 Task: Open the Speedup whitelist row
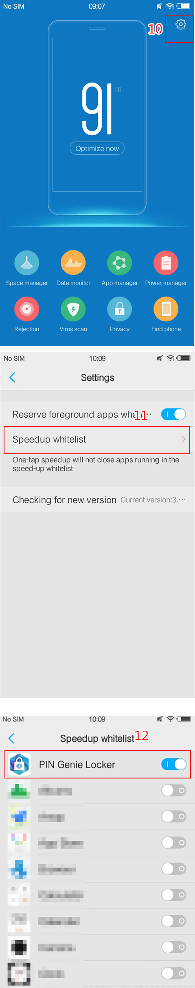pos(97,439)
